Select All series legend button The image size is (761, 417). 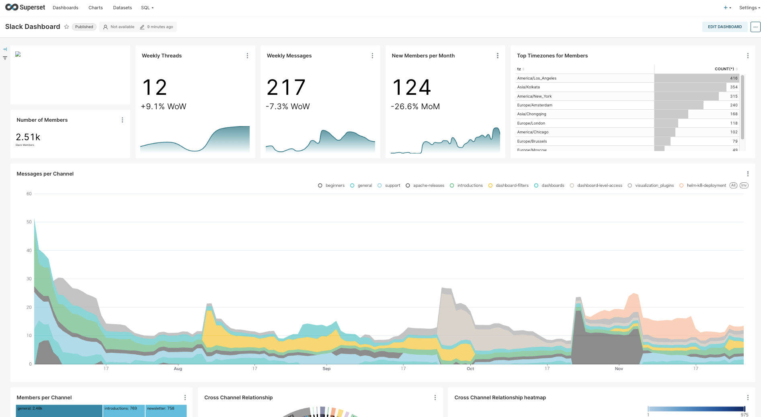(x=733, y=186)
